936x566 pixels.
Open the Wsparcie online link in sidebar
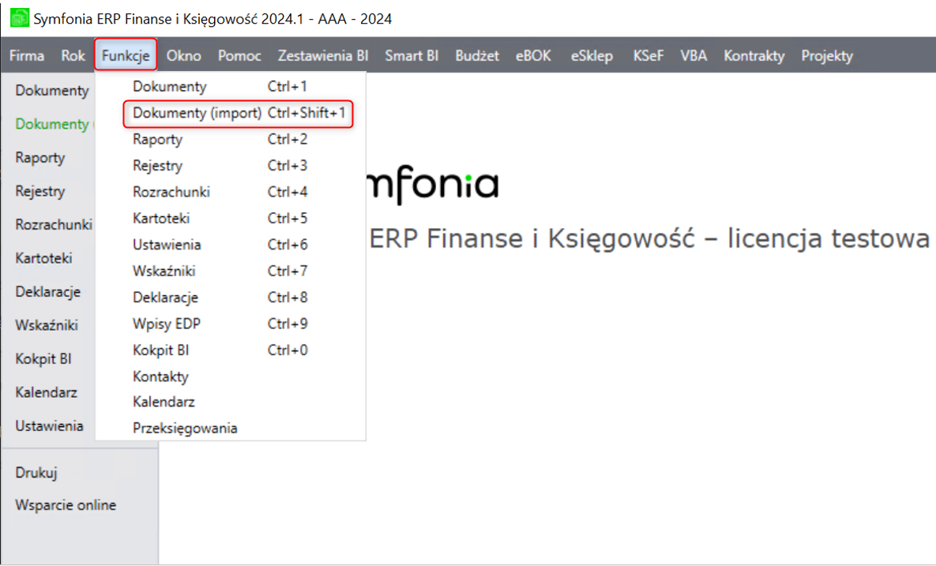pyautogui.click(x=66, y=504)
